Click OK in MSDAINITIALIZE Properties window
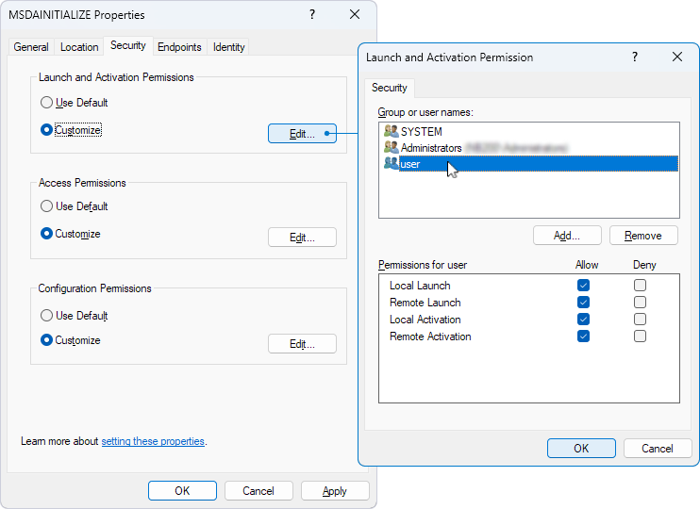 (182, 491)
